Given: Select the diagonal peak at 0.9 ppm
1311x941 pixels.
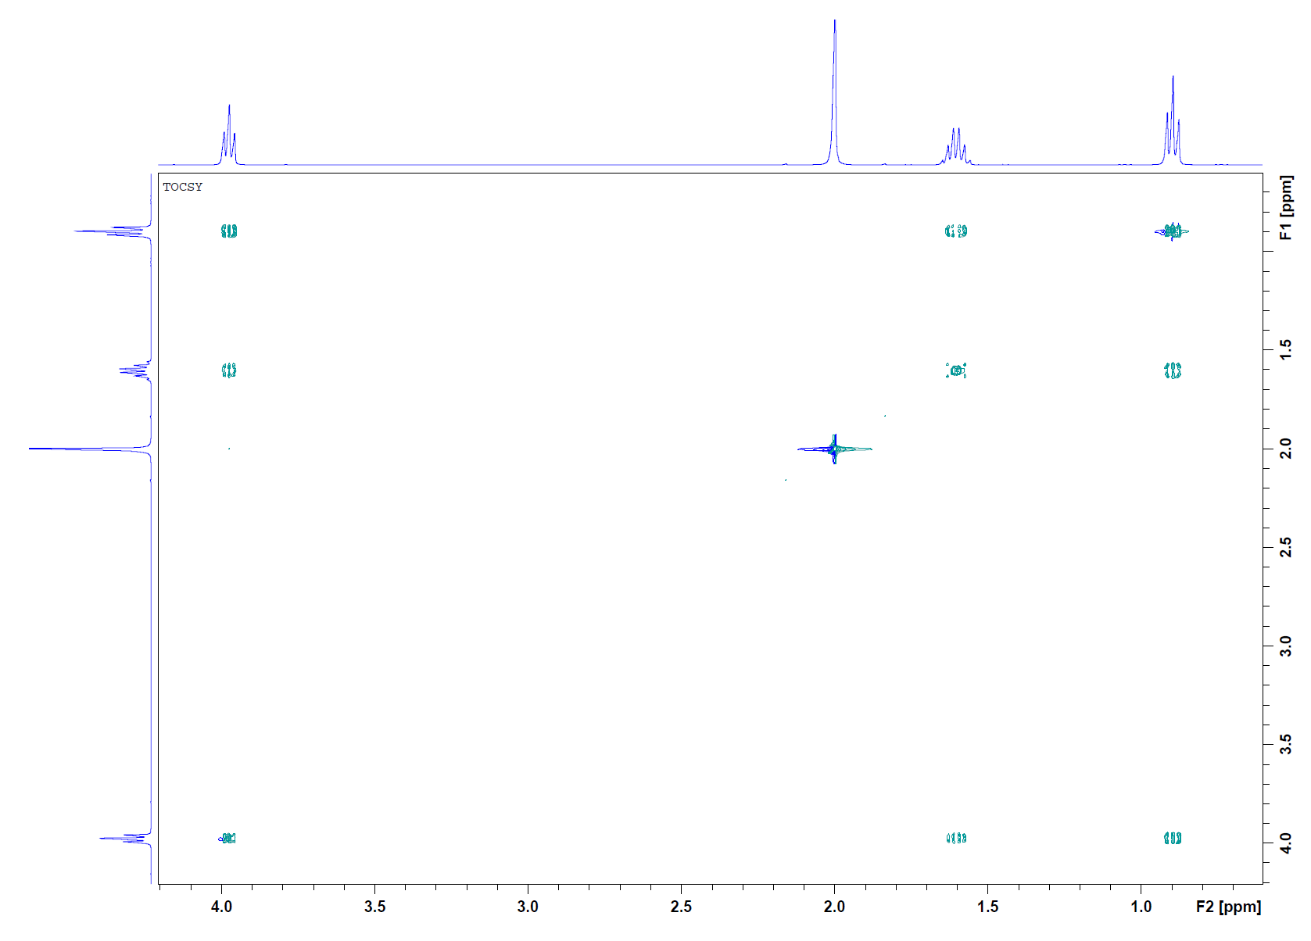Looking at the screenshot, I should click(1172, 231).
